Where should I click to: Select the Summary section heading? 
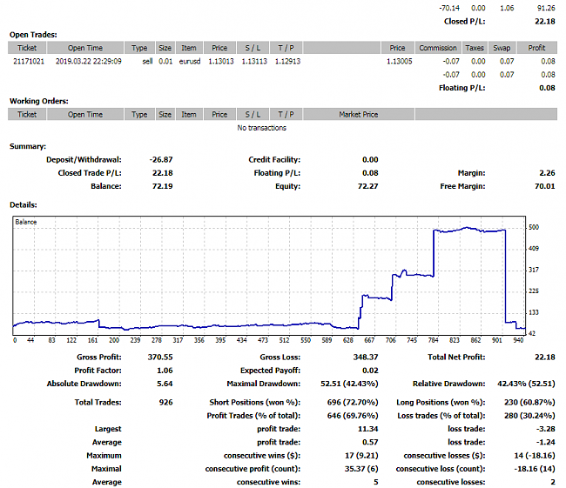[x=28, y=146]
